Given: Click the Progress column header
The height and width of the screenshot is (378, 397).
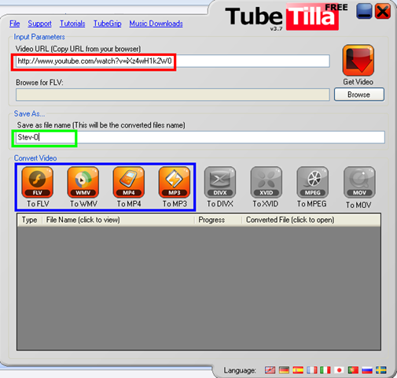Looking at the screenshot, I should pos(218,220).
